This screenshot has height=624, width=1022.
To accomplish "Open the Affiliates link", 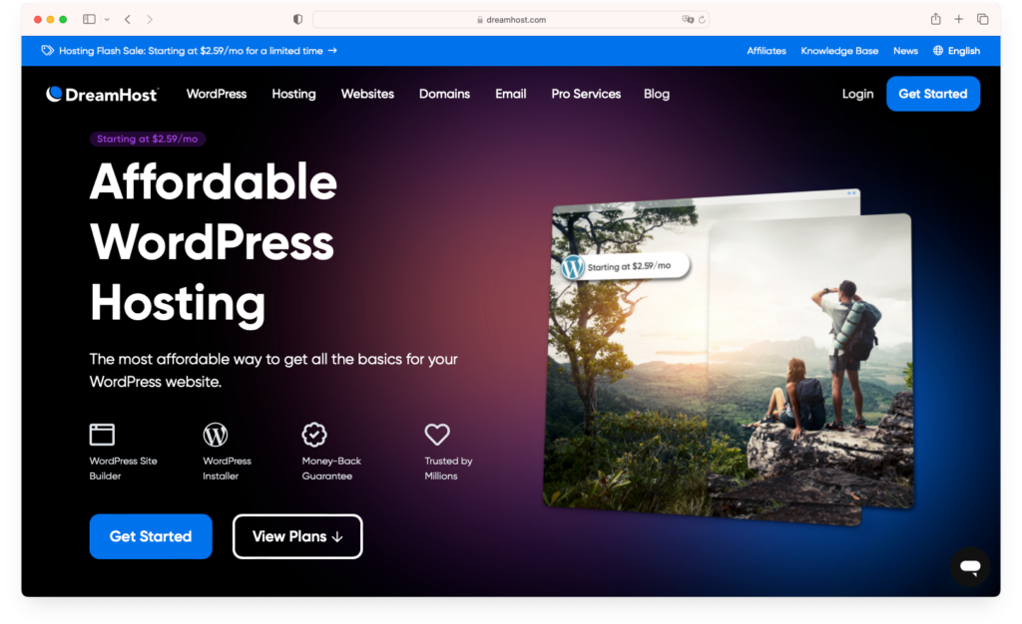I will tap(766, 51).
